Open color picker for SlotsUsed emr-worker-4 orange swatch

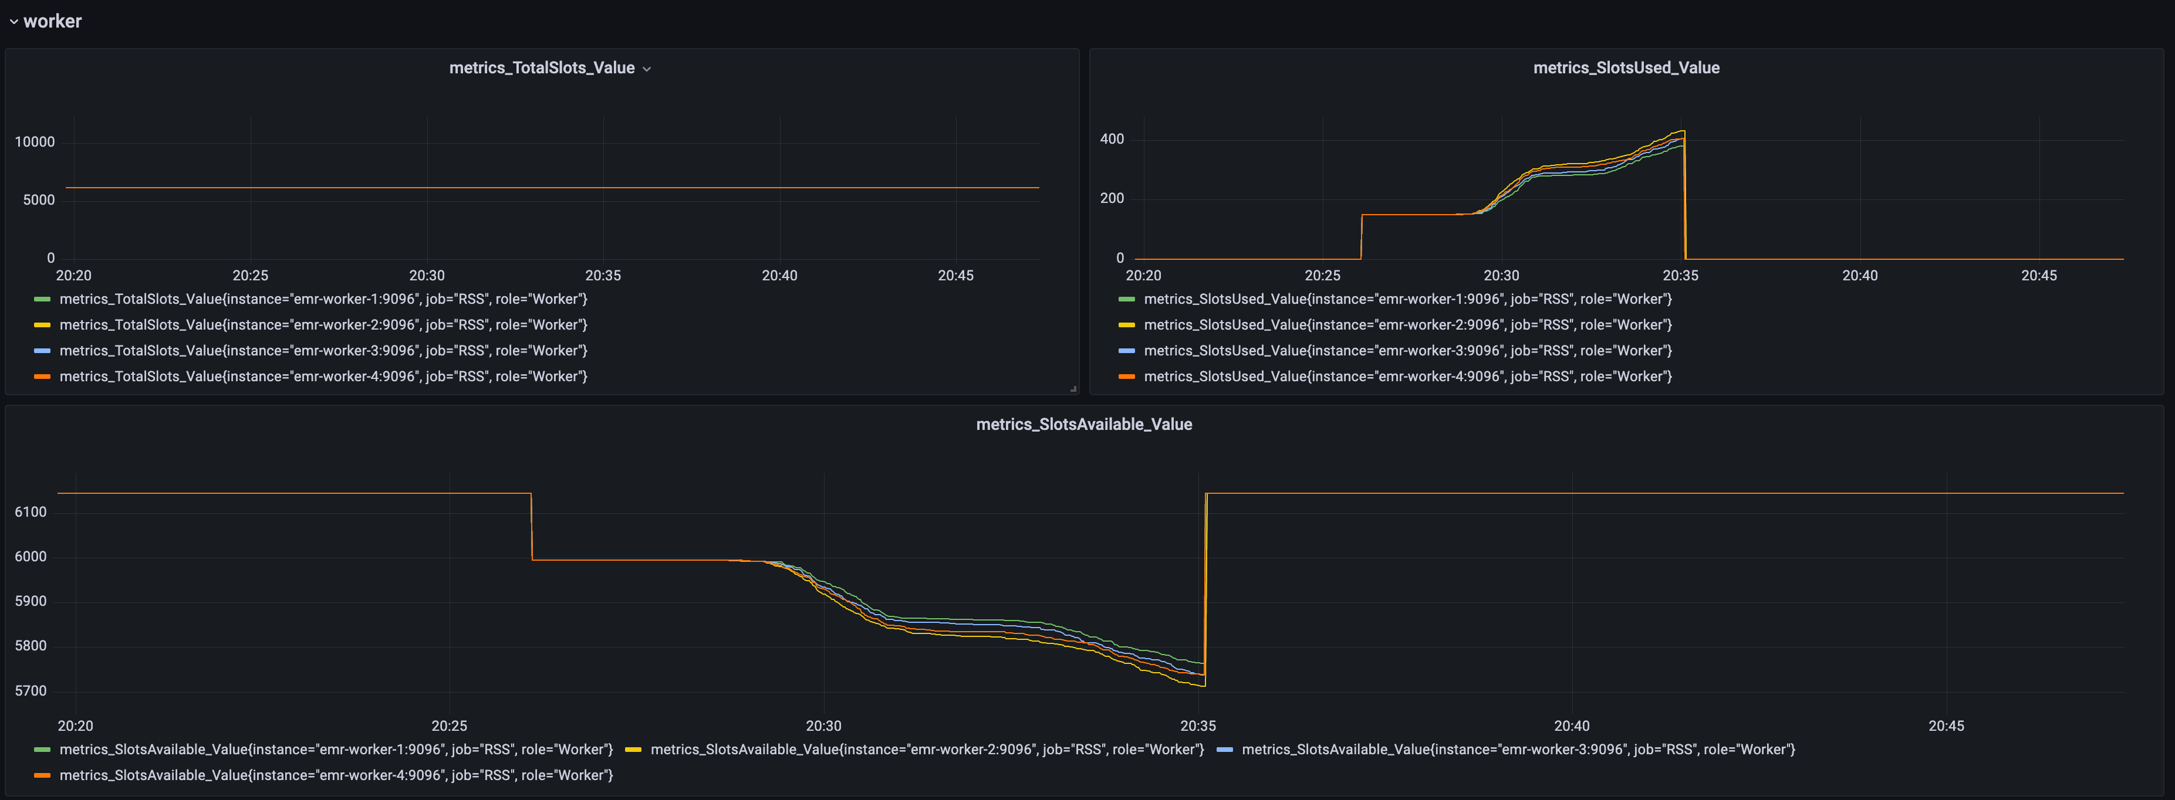(x=1126, y=377)
